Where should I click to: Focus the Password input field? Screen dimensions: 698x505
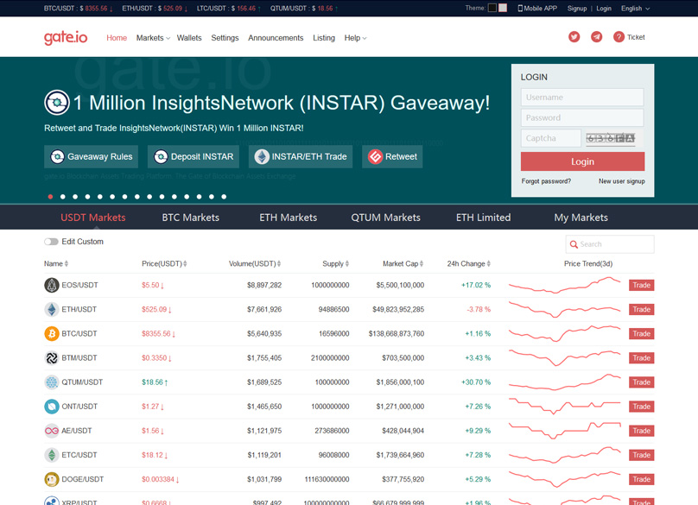click(582, 117)
